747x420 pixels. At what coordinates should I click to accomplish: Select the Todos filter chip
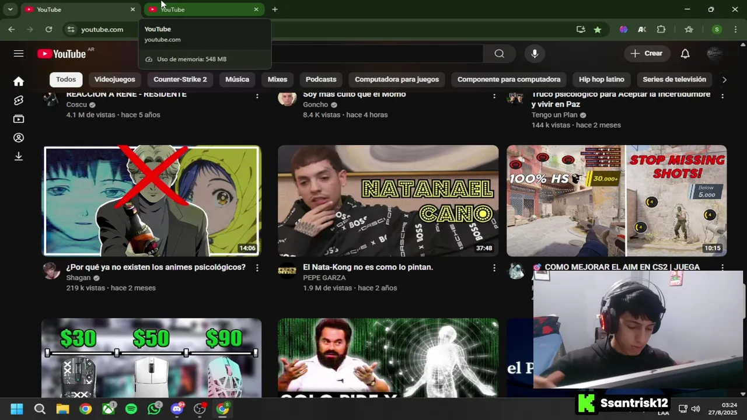click(x=66, y=79)
